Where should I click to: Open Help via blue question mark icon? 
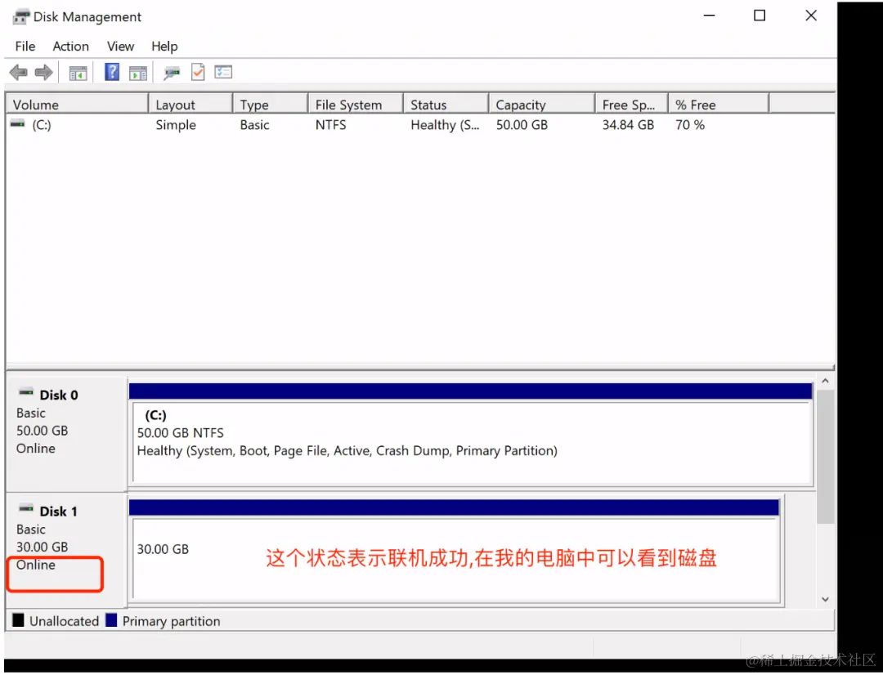tap(112, 72)
